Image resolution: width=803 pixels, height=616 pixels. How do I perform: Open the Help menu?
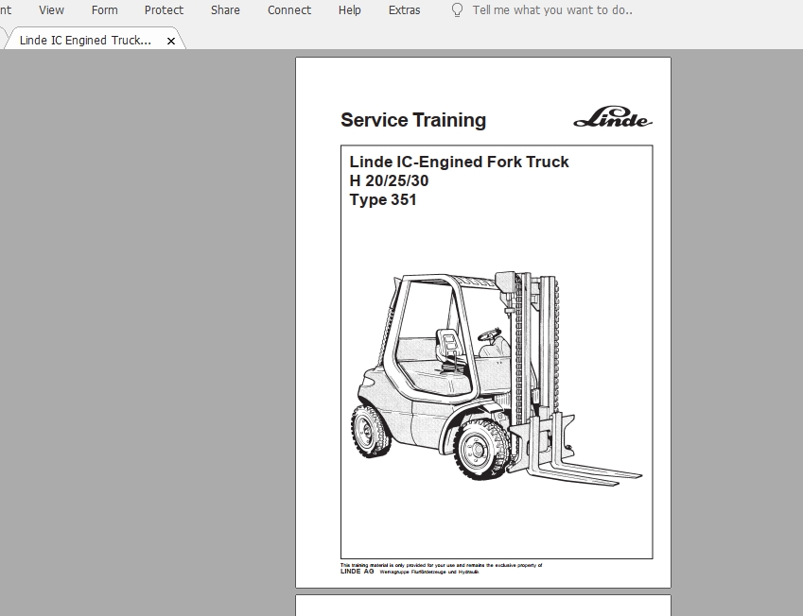[349, 10]
